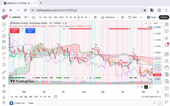Set the date range to 6M
The image size is (170, 106).
30,97
